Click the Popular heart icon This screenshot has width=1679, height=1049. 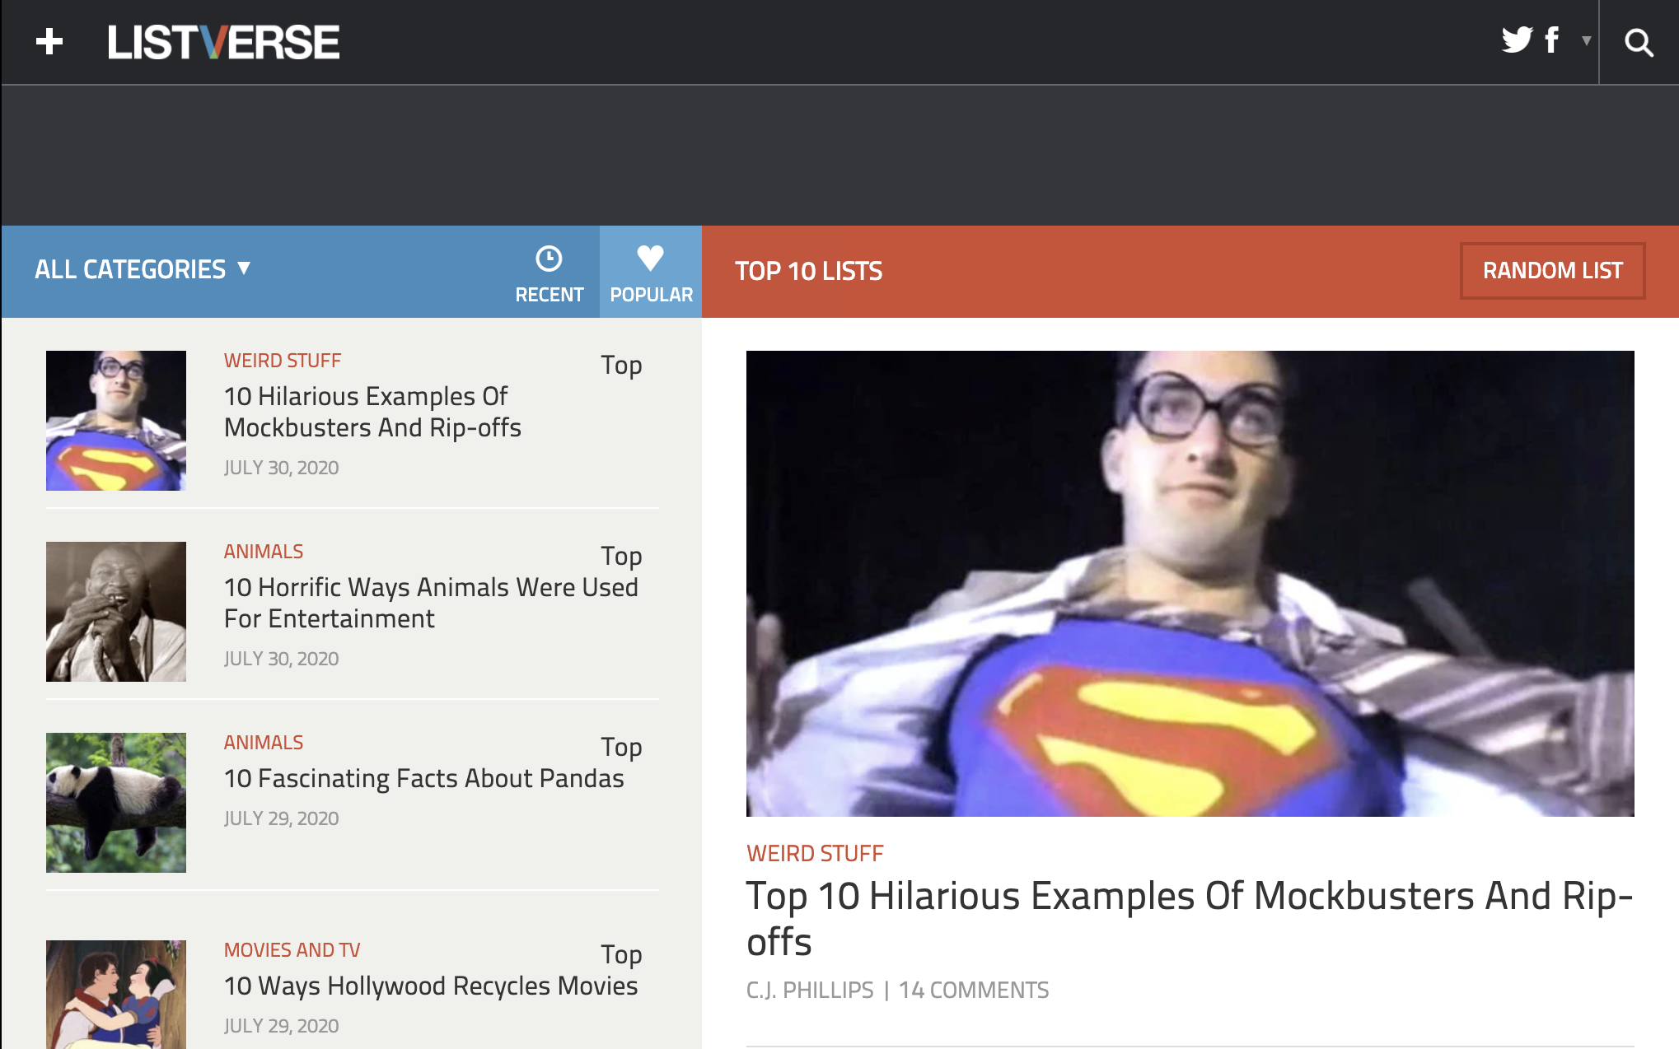(650, 258)
